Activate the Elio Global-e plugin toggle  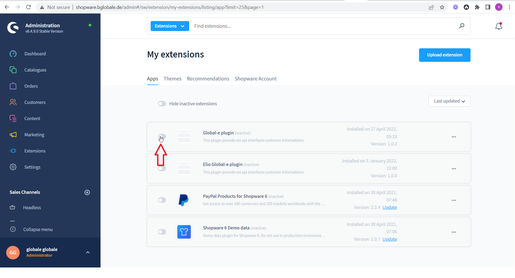(162, 169)
